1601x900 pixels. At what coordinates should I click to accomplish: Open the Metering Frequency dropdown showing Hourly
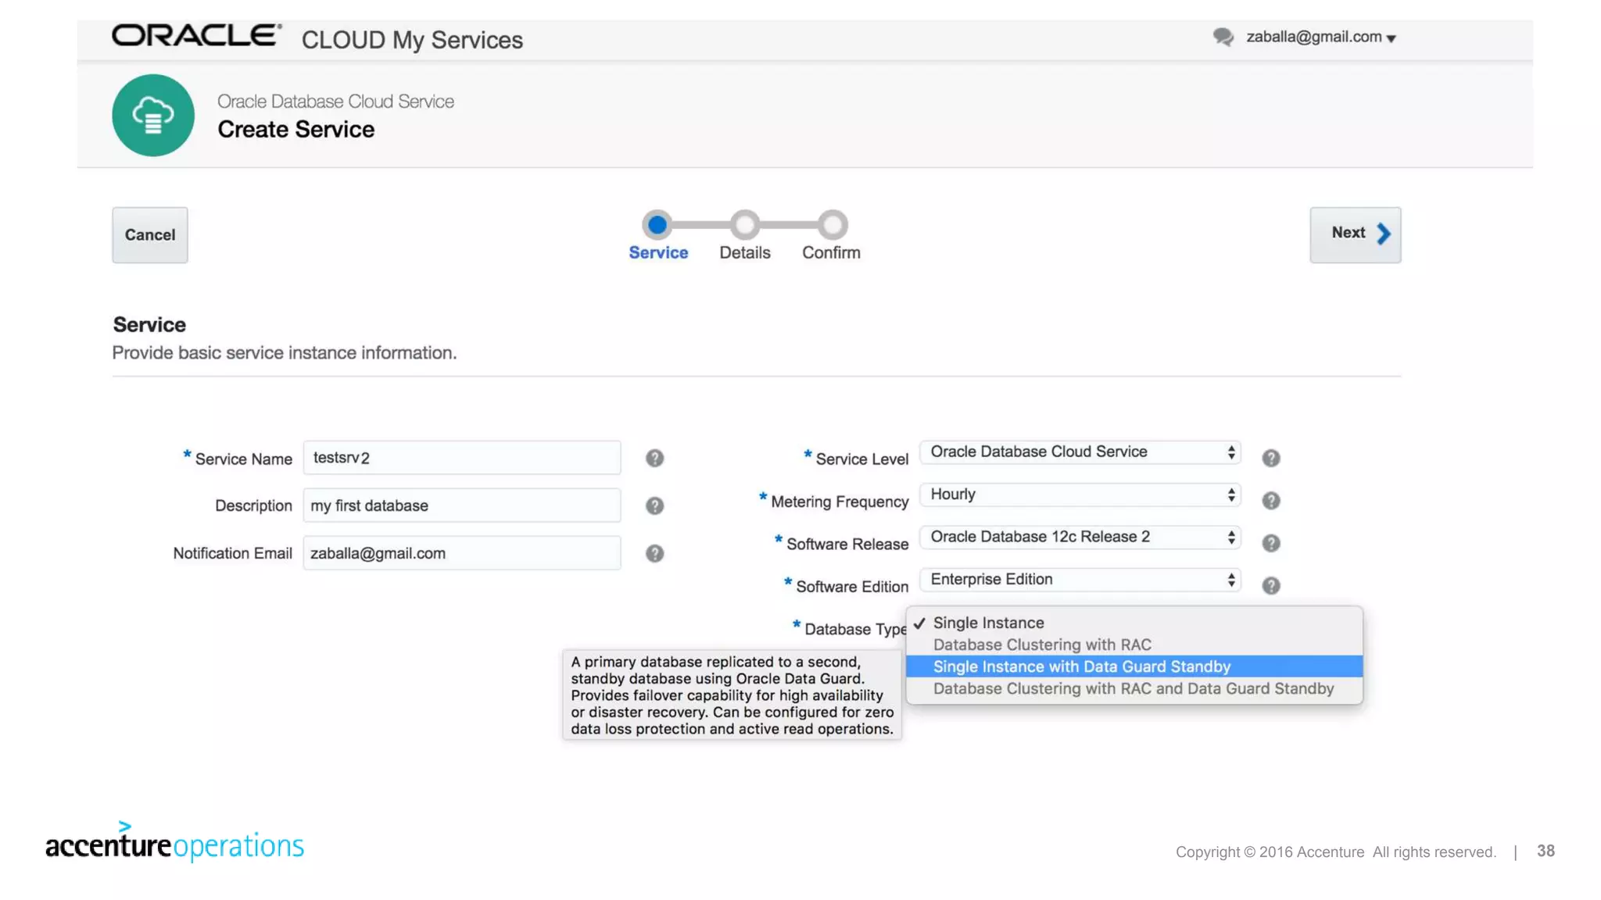pyautogui.click(x=1080, y=495)
